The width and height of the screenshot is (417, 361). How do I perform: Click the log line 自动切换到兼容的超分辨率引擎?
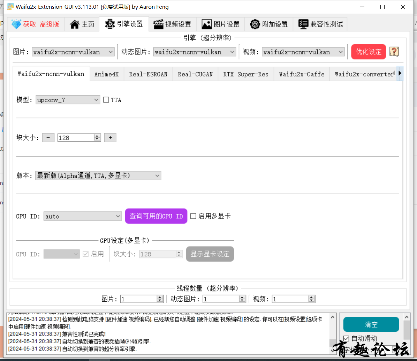pyautogui.click(x=72, y=349)
